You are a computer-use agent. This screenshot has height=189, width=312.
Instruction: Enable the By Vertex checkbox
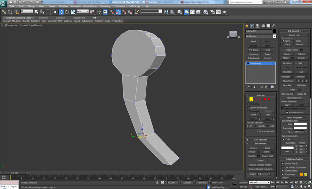click(249, 104)
